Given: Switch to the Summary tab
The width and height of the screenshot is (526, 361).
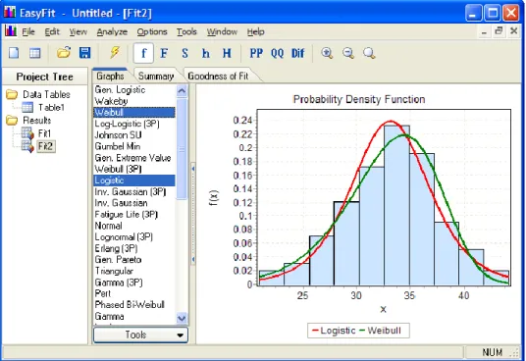Looking at the screenshot, I should pyautogui.click(x=156, y=77).
